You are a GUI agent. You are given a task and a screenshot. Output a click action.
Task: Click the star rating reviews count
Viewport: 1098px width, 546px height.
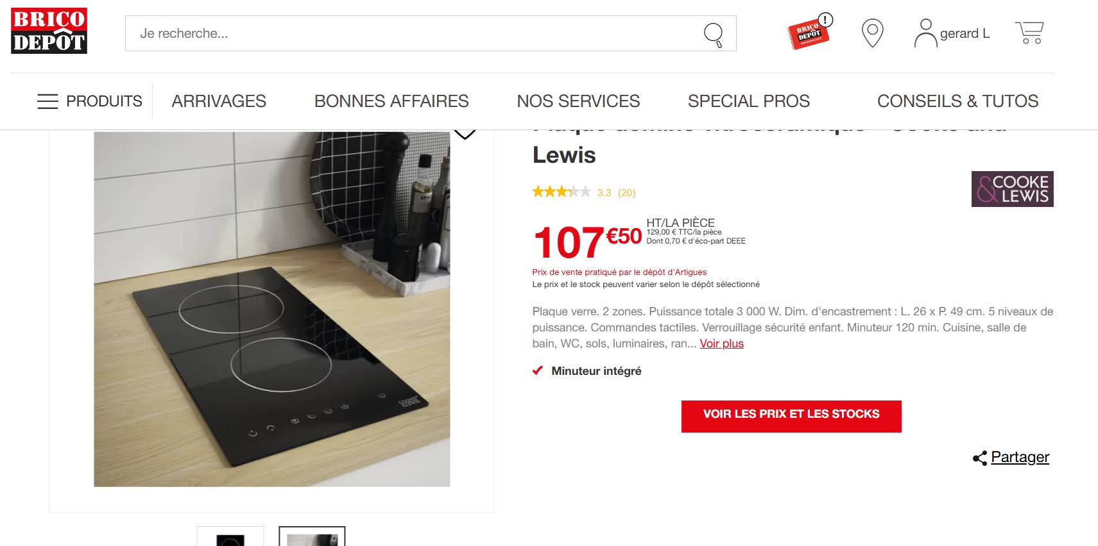coord(626,193)
